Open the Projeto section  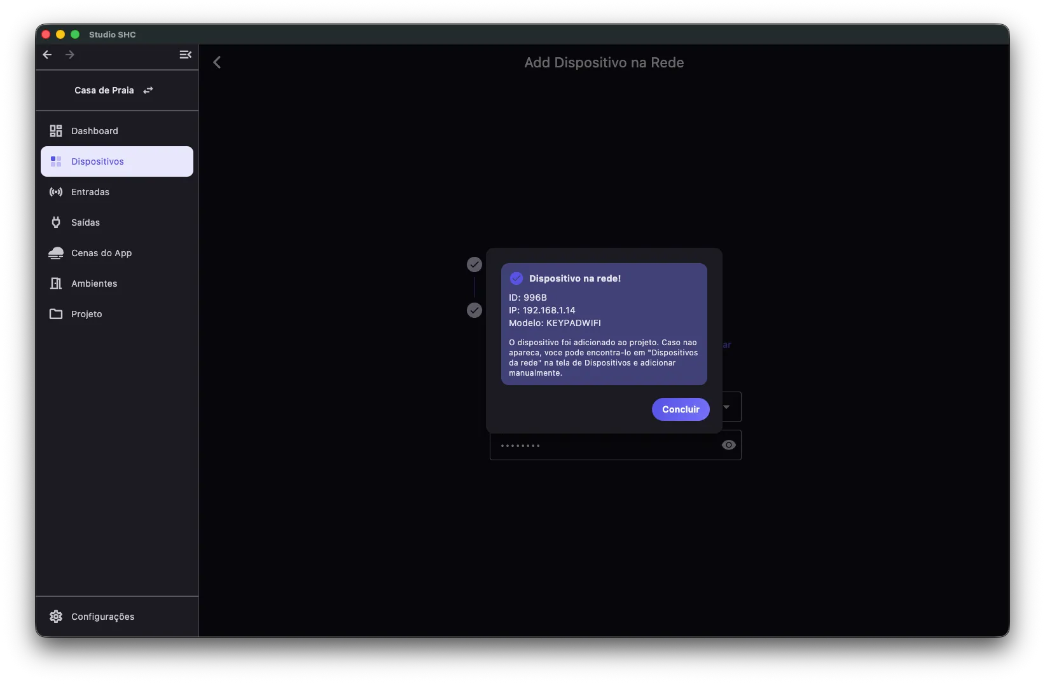tap(117, 314)
